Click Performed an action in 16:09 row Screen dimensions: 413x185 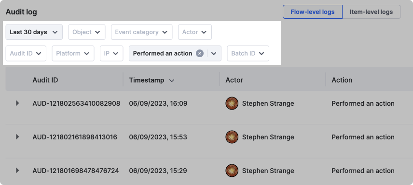coord(363,103)
